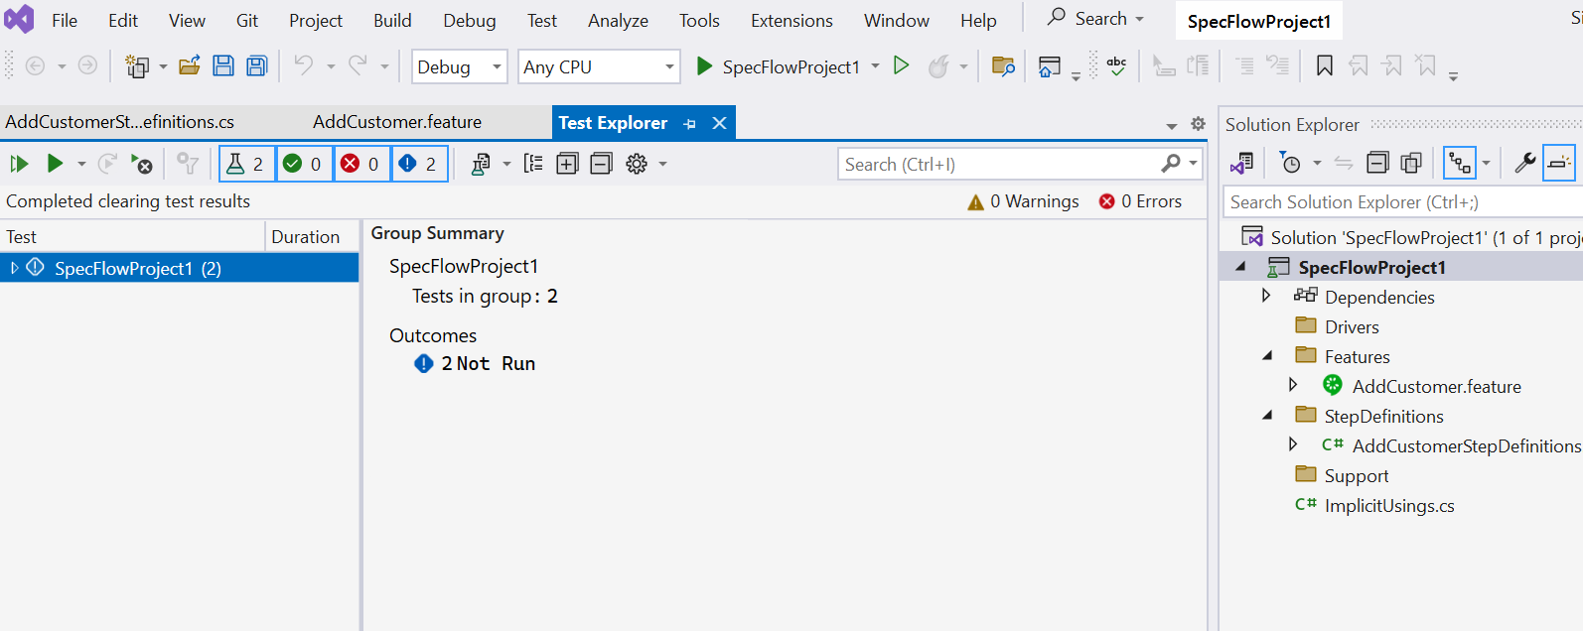
Task: Click the Cancel test run icon
Action: (x=142, y=164)
